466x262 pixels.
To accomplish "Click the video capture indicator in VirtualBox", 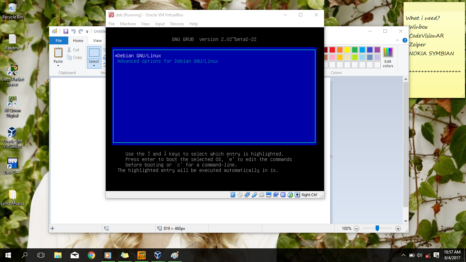I will (276, 195).
